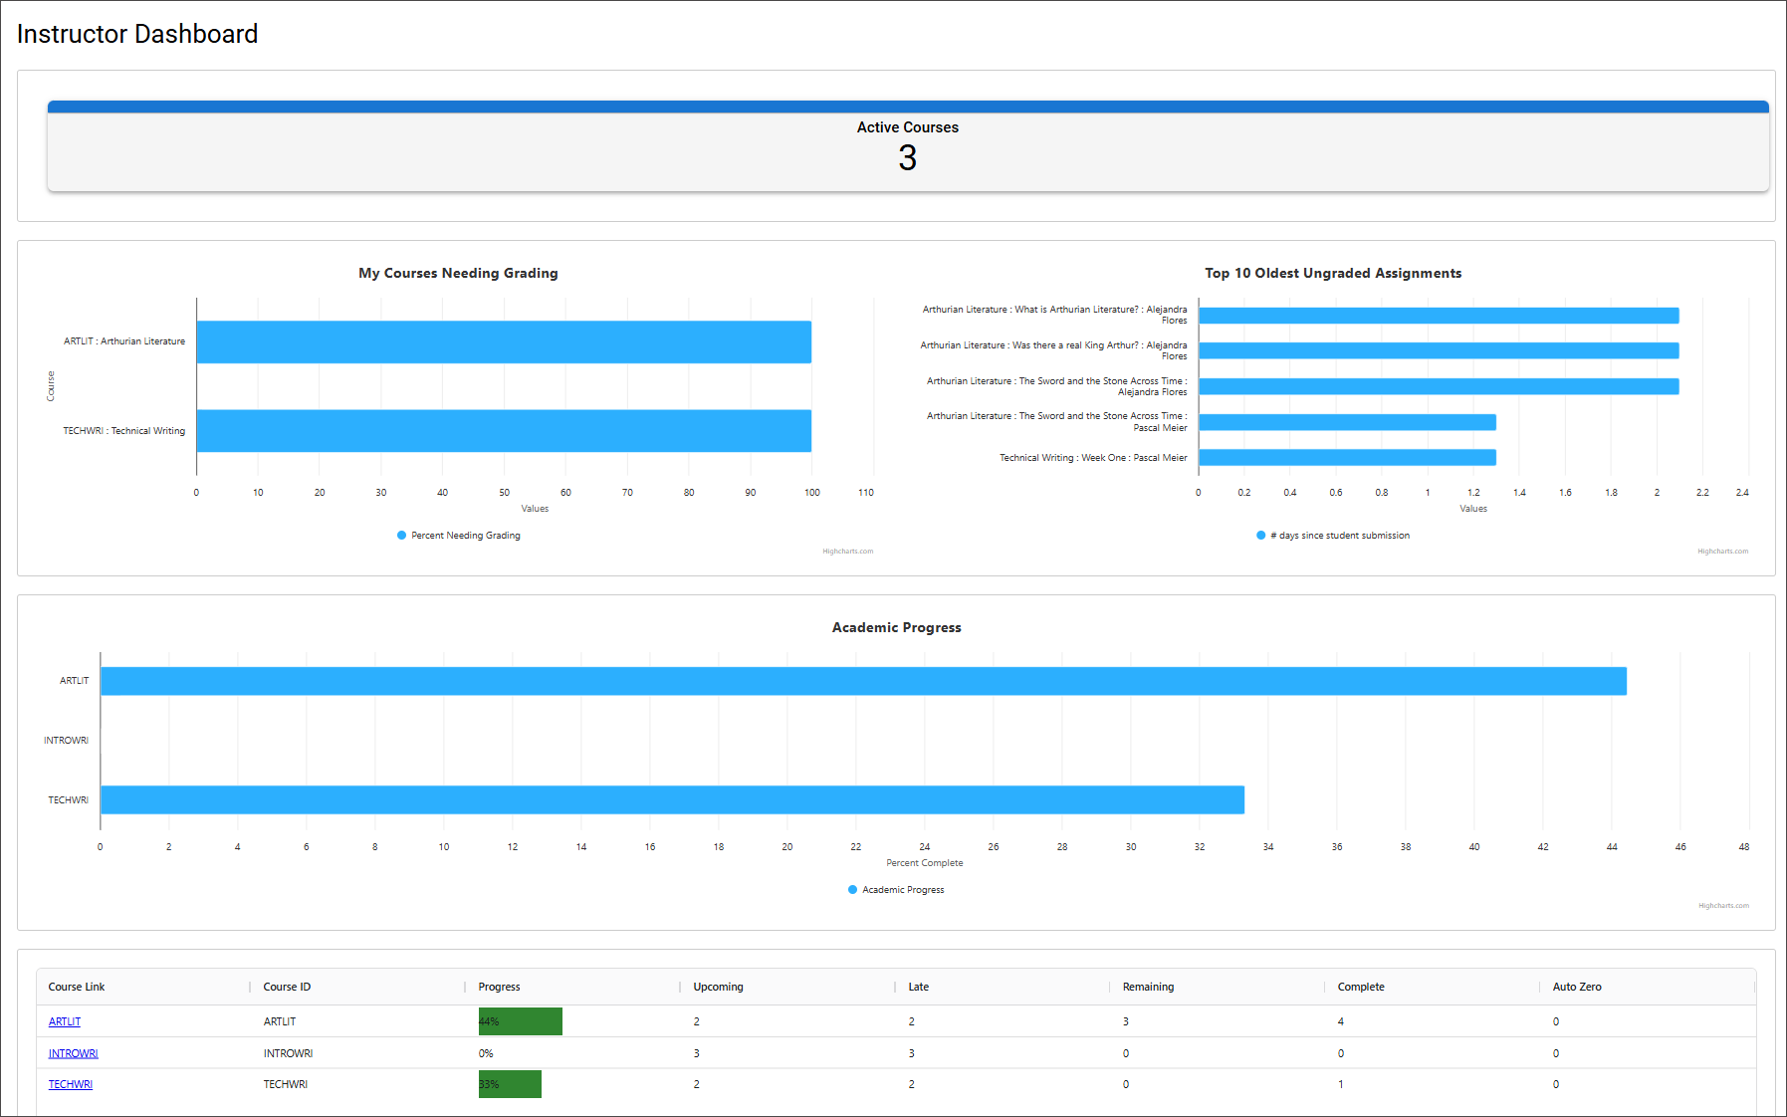Open the ARTLIT course link
The image size is (1787, 1117).
(x=64, y=1020)
